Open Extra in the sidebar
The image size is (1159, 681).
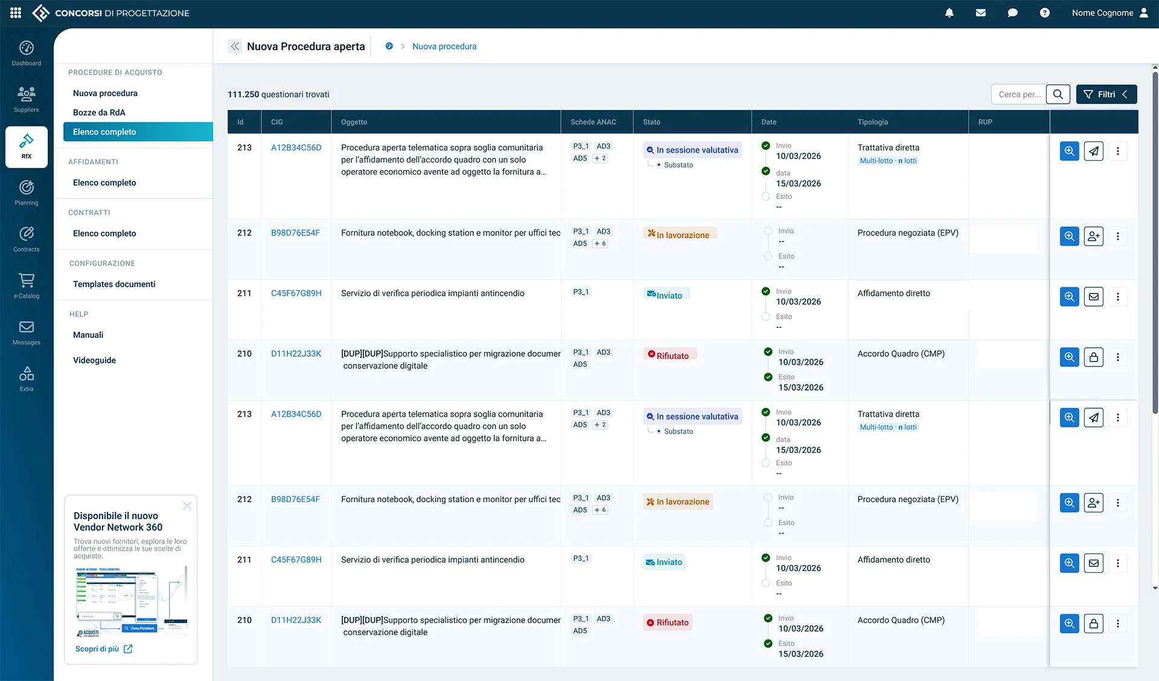pyautogui.click(x=27, y=379)
